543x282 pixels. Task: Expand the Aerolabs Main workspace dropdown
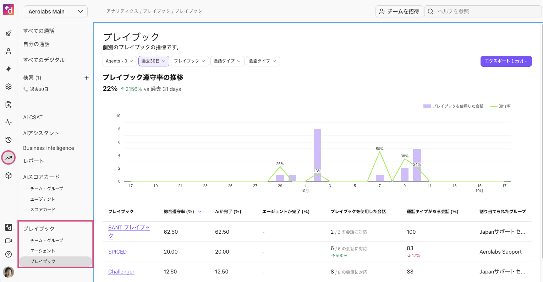point(55,11)
